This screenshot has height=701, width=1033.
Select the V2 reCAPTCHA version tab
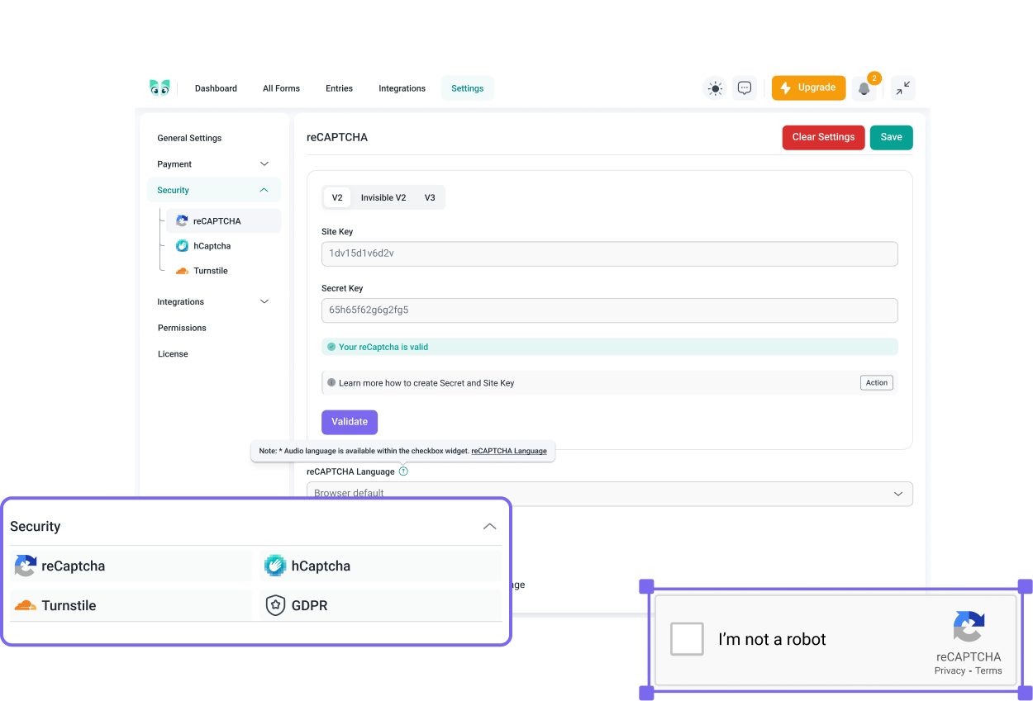pos(337,197)
